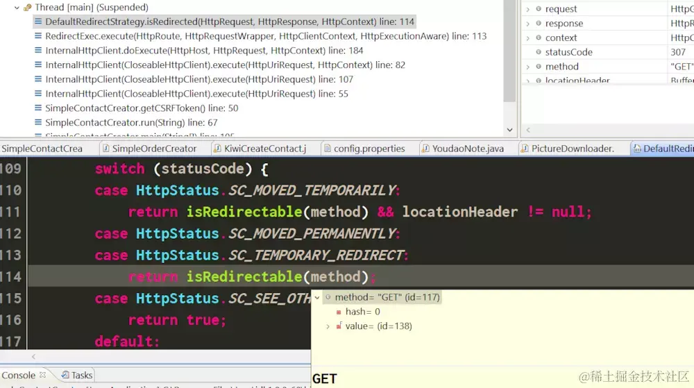Switch to the SimpleOrderCreator editor tab
The height and width of the screenshot is (388, 694).
[x=154, y=149]
